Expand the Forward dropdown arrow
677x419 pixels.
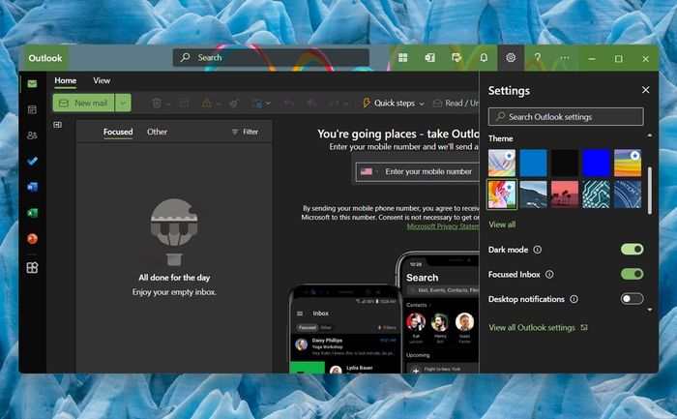[346, 104]
